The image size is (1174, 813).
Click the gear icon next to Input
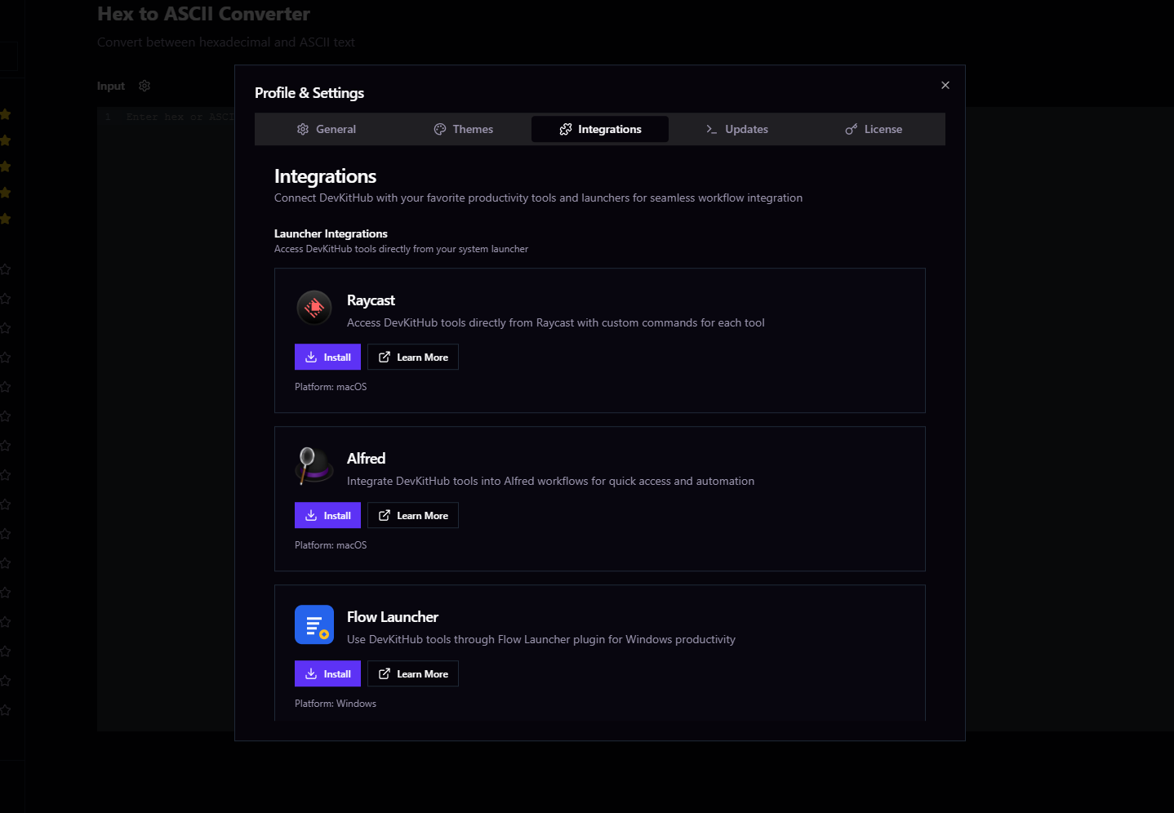click(145, 86)
